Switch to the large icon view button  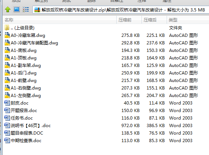click(x=17, y=9)
